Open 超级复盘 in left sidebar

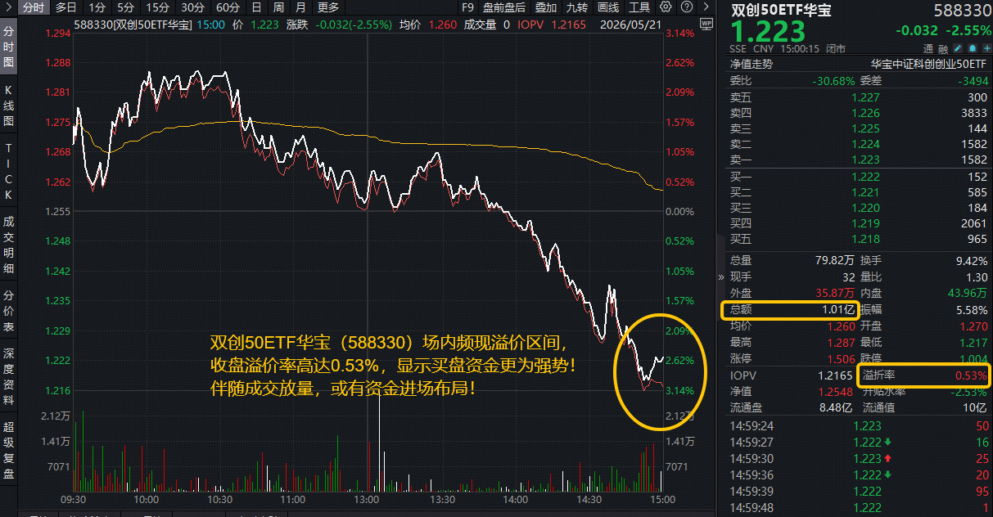coord(9,450)
